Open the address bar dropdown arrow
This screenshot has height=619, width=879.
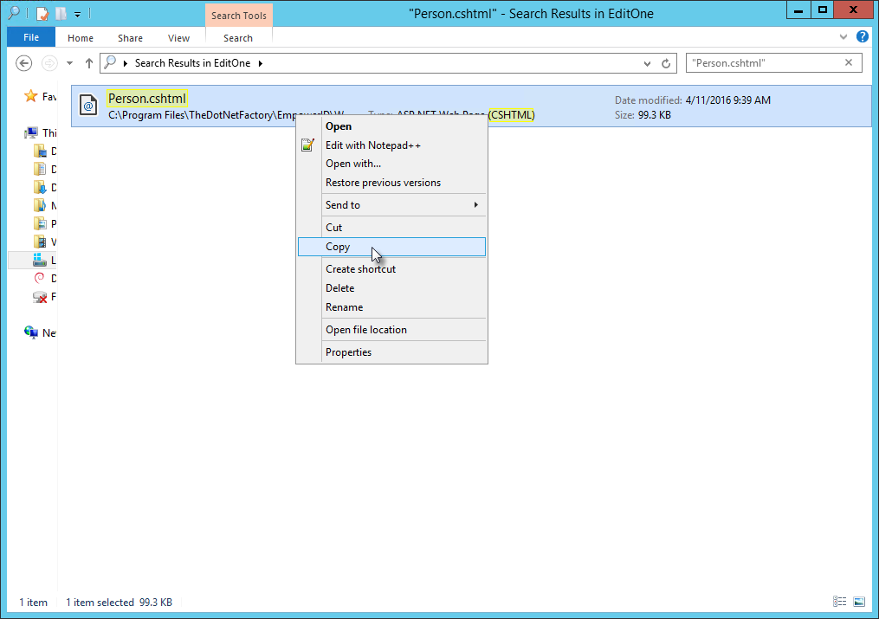tap(647, 62)
